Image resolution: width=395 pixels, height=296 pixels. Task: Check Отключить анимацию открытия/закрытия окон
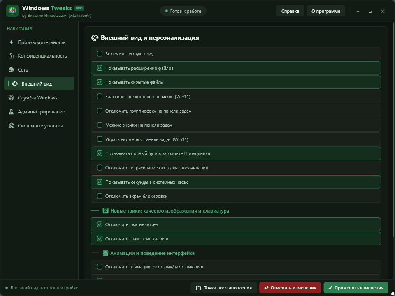(x=100, y=266)
